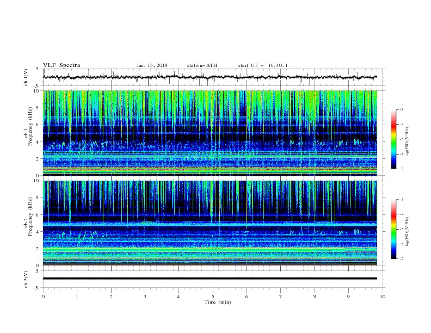Click the '5' tick on time axis
This screenshot has width=431, height=333.
click(213, 297)
